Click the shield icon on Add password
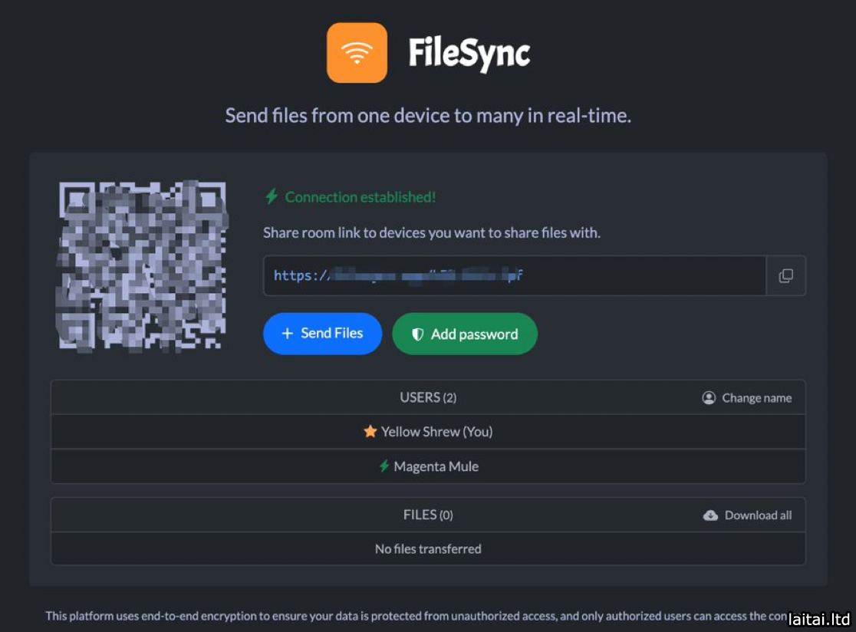This screenshot has height=632, width=856. (418, 334)
